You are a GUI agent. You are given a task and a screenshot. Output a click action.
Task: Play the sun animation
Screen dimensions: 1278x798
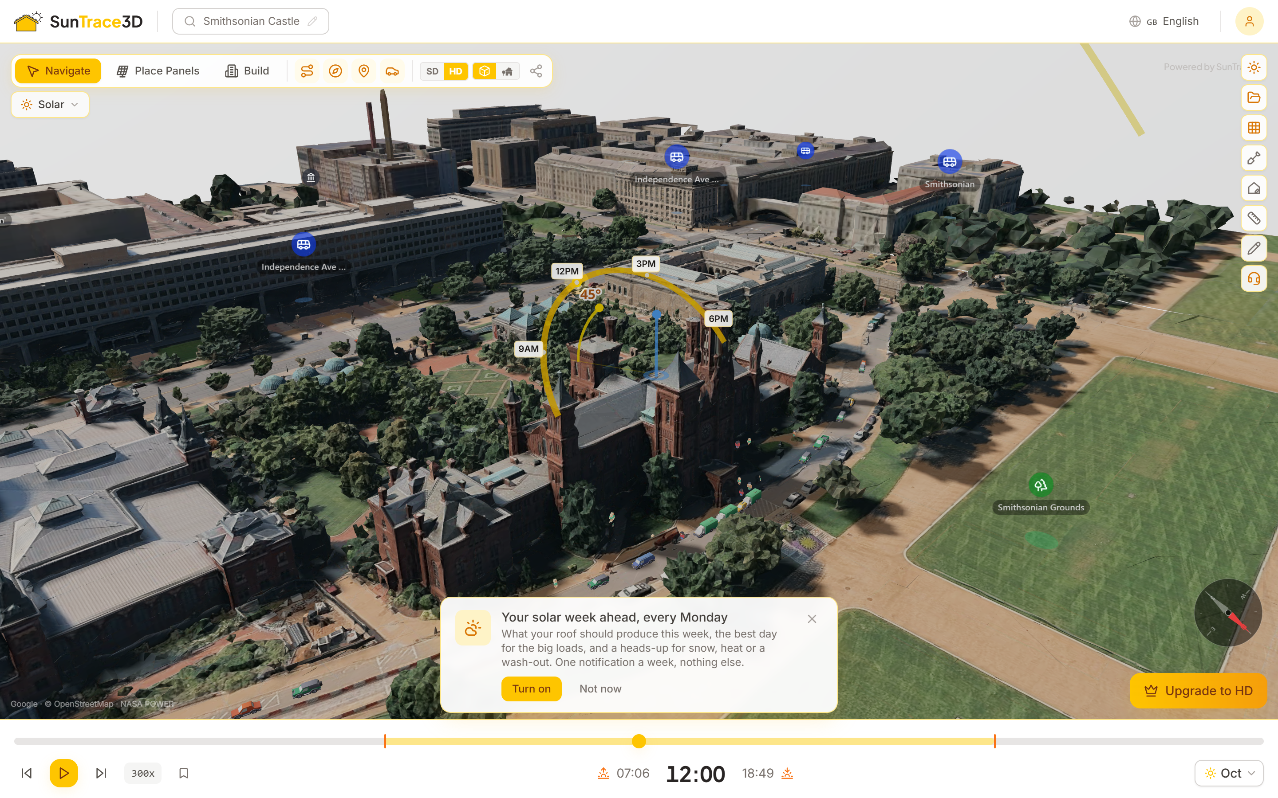click(64, 773)
